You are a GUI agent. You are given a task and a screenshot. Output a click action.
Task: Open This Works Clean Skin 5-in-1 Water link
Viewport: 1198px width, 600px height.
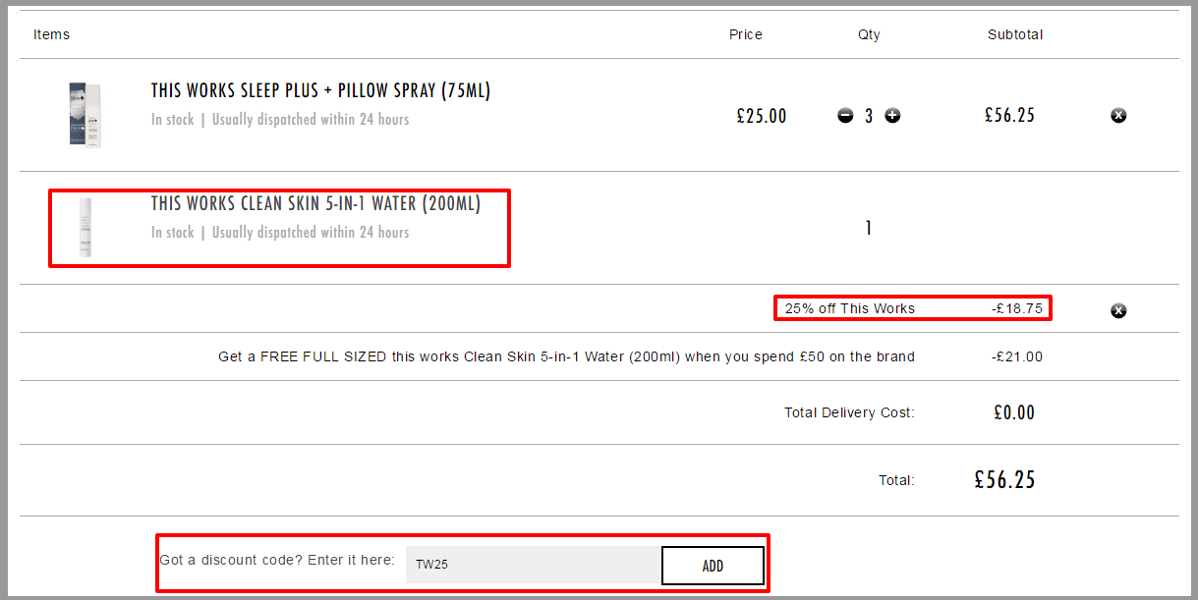click(x=315, y=203)
